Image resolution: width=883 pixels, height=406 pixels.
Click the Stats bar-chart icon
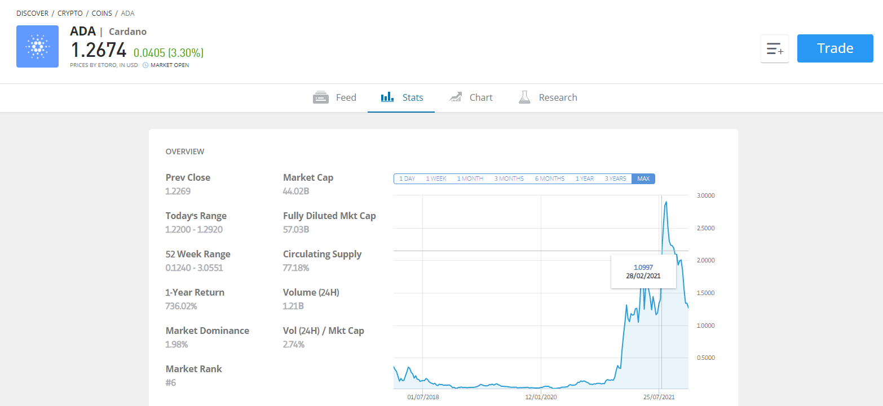click(387, 97)
